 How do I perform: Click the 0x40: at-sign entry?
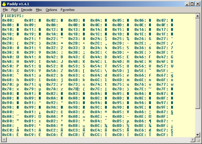11,57
